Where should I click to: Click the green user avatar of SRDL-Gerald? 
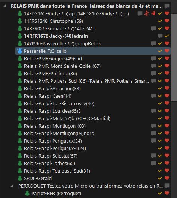coord(20,178)
